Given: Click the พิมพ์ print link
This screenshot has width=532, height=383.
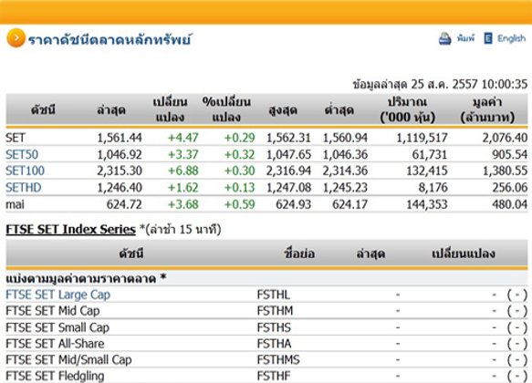Looking at the screenshot, I should click(465, 38).
